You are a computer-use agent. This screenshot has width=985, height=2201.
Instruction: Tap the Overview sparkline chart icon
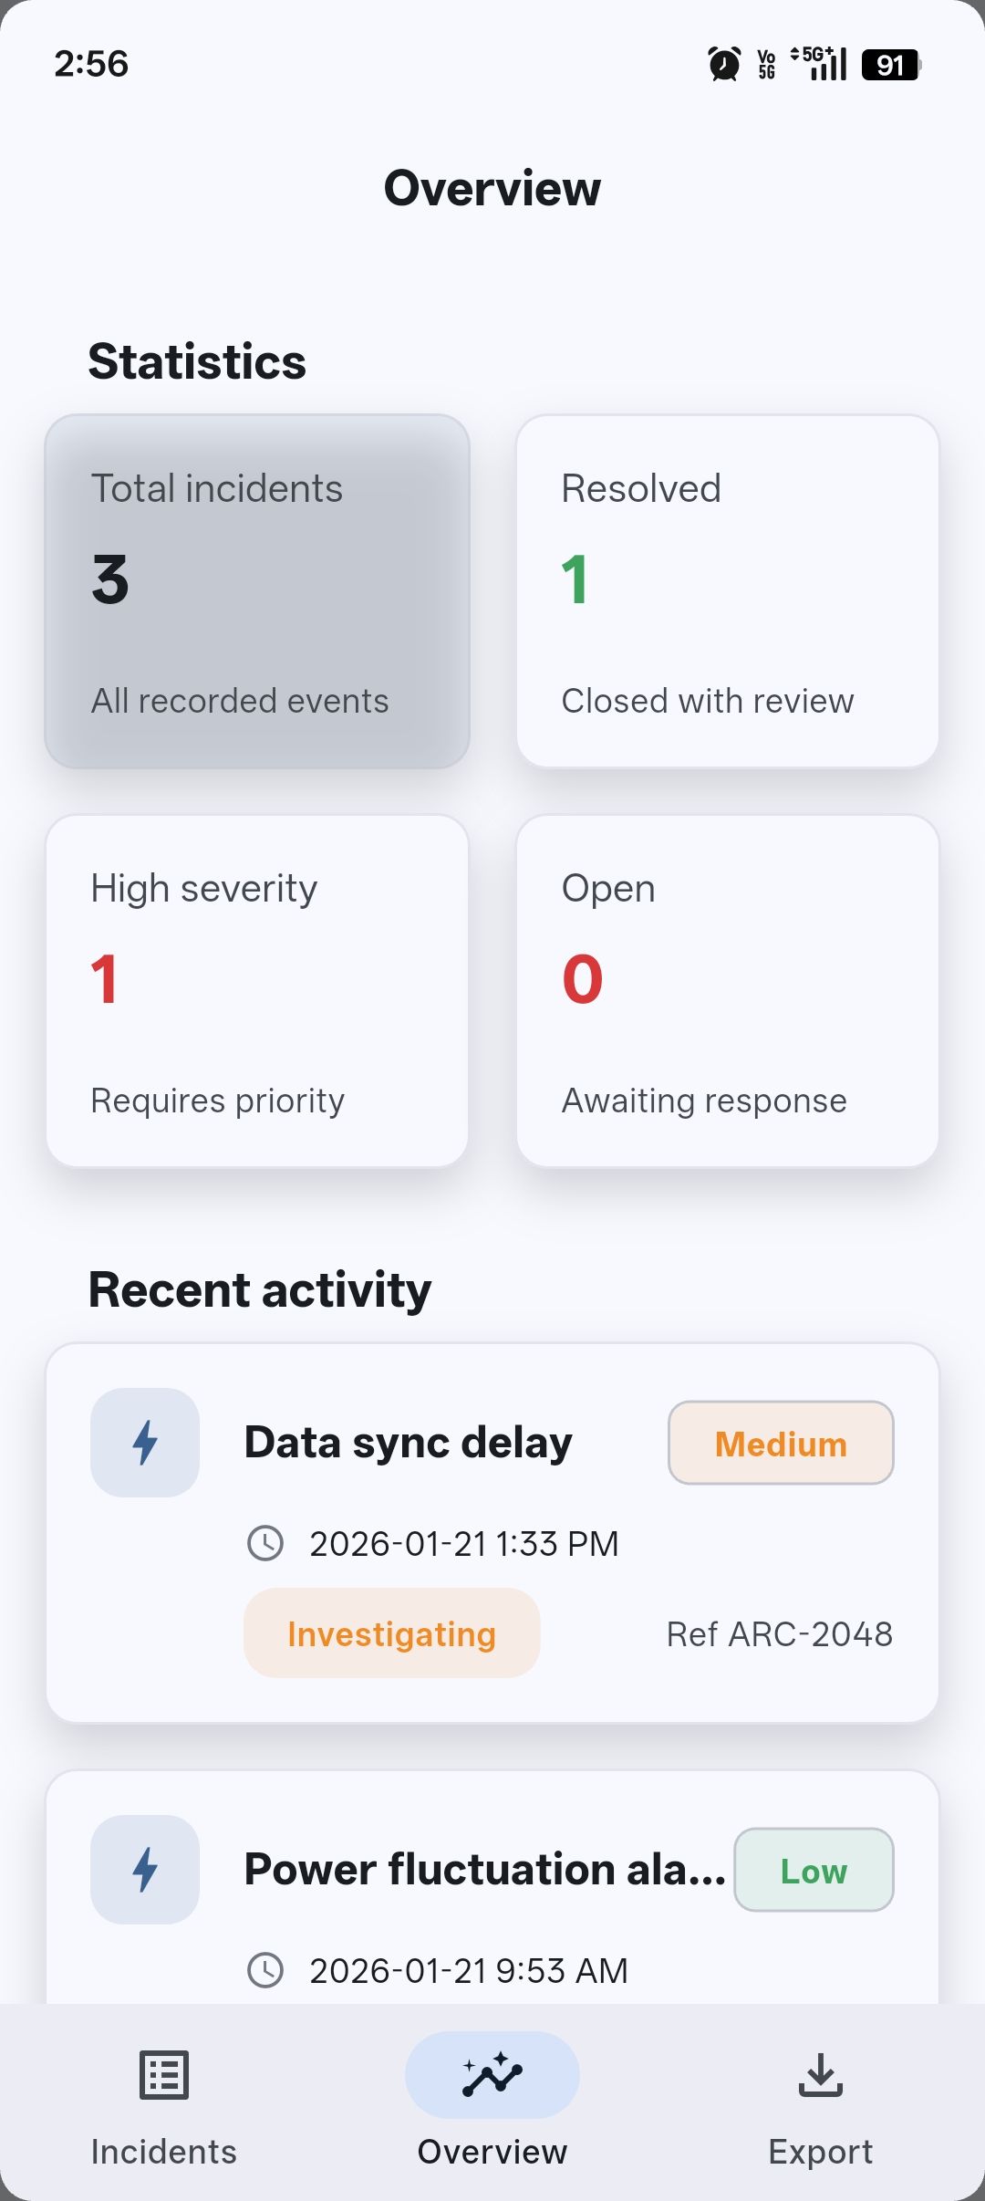[493, 2075]
